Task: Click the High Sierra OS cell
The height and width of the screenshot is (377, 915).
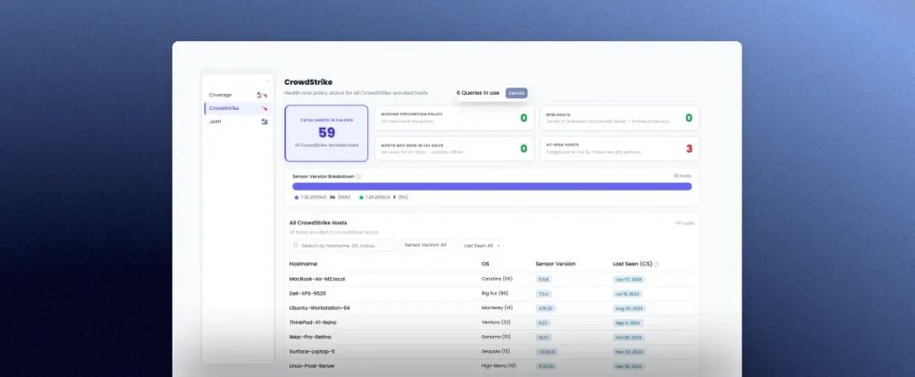Action: 499,366
